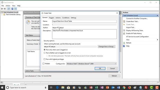Screen dimensions: 160x90
Task: Click the Help action in Actions pane
Action: [x=128, y=46]
